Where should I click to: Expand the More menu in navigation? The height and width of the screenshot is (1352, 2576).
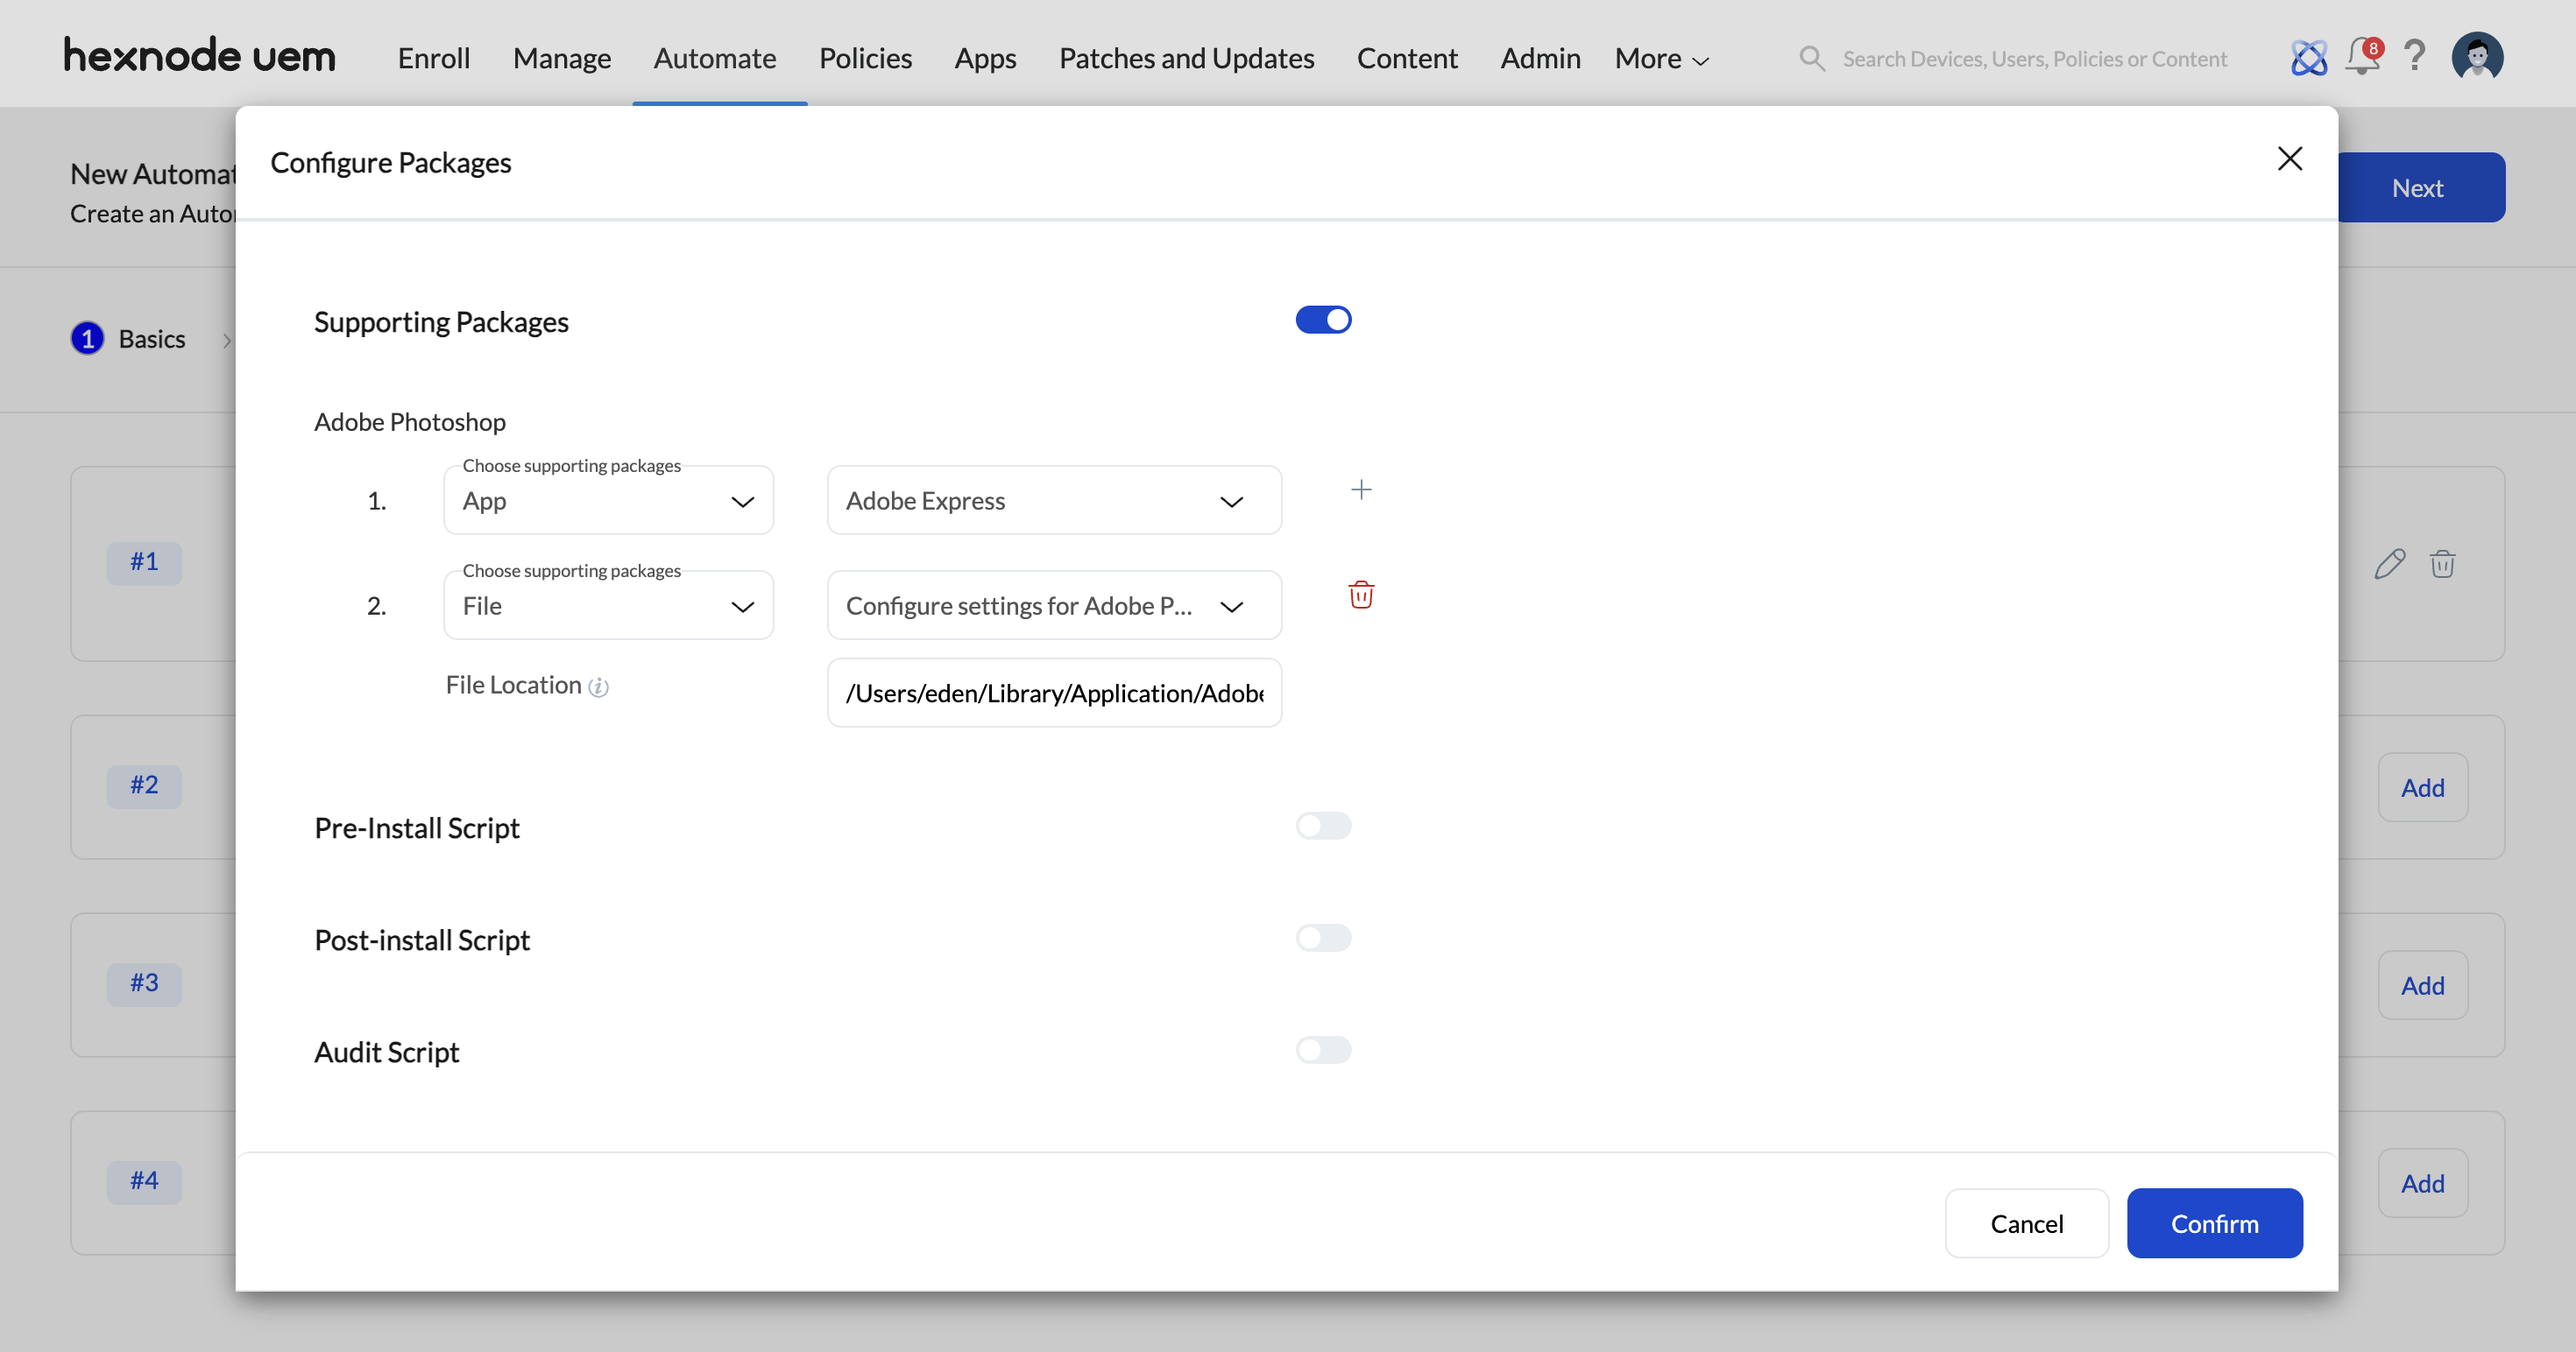click(1661, 58)
